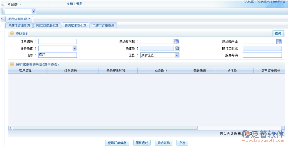Expand the 单超群 user menu arrow
The height and width of the screenshot is (146, 288).
point(21,4)
